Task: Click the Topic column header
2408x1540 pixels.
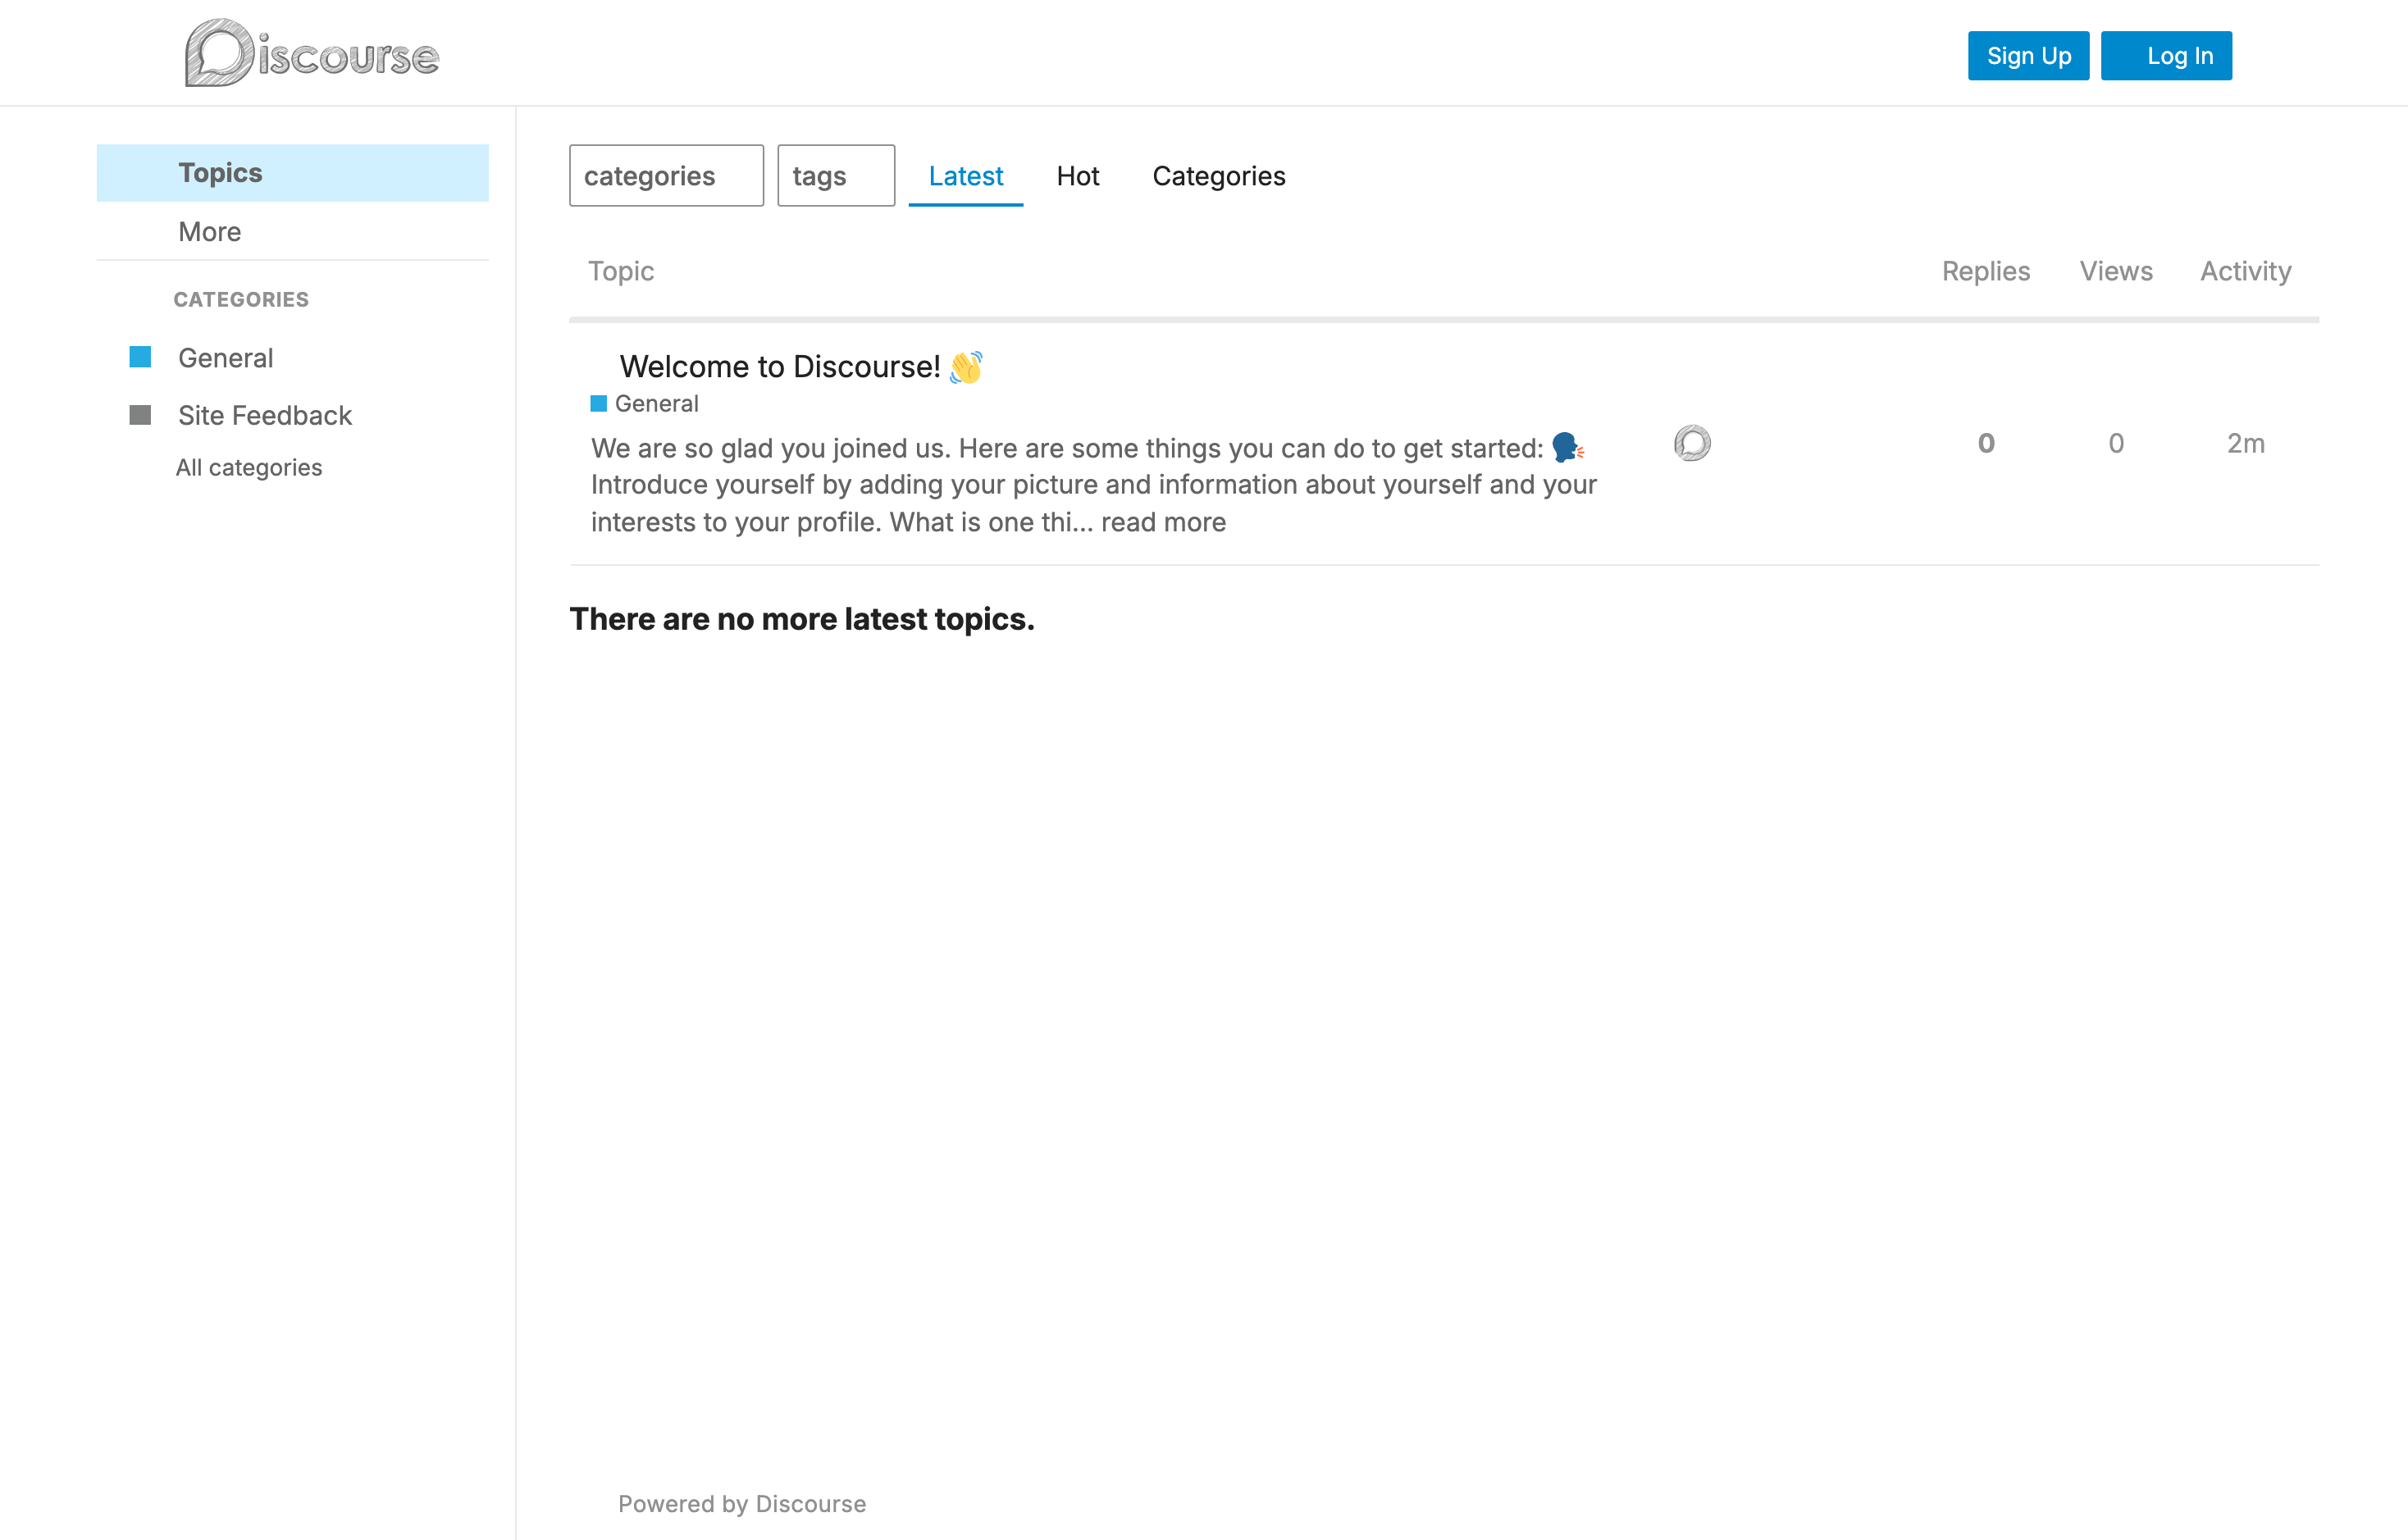Action: point(621,271)
